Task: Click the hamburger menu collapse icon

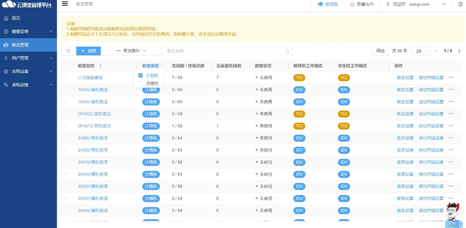Action: [65, 4]
